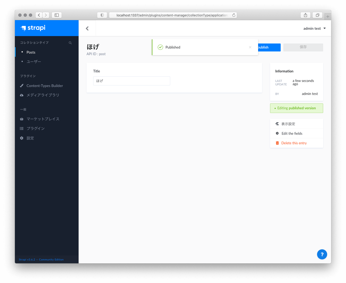This screenshot has height=283, width=346.
Task: Click the Strapi logo
Action: pos(33,28)
